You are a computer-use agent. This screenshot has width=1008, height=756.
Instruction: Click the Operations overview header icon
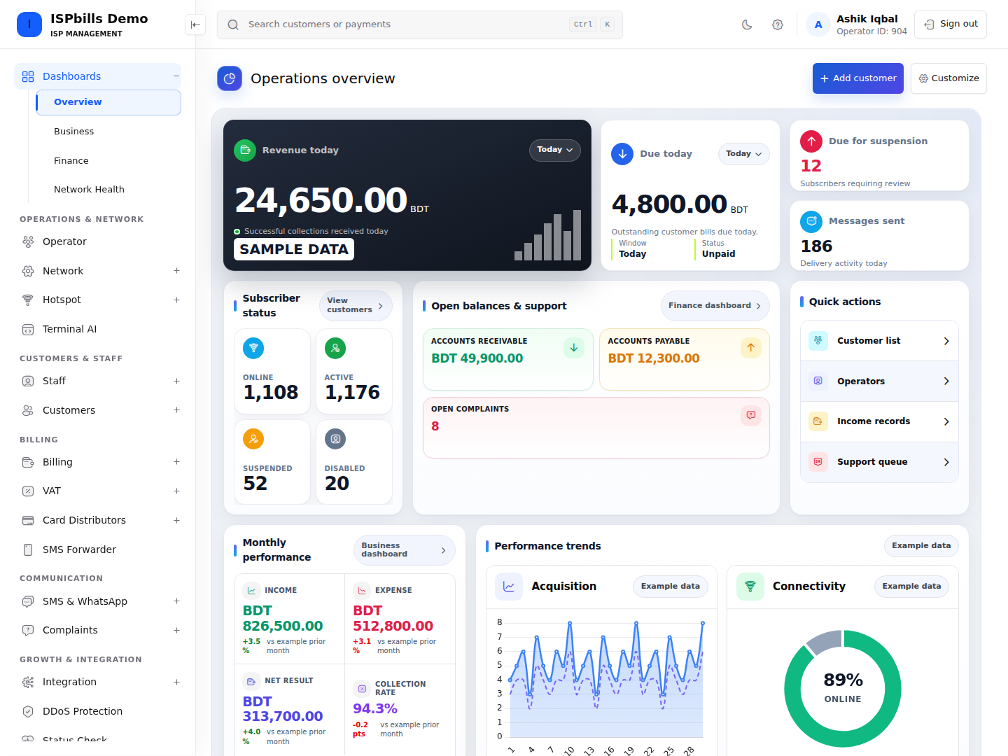point(230,78)
